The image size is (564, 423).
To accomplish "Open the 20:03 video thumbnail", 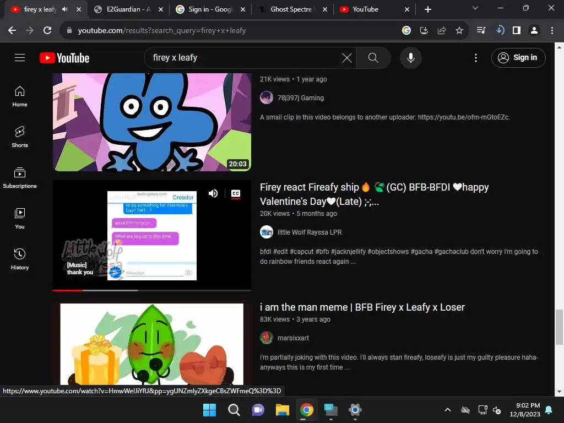I will 152,122.
